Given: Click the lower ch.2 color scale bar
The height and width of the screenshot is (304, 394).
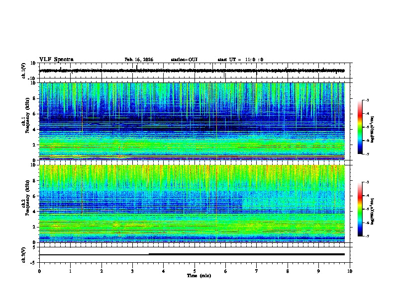Looking at the screenshot, I should pos(360,209).
